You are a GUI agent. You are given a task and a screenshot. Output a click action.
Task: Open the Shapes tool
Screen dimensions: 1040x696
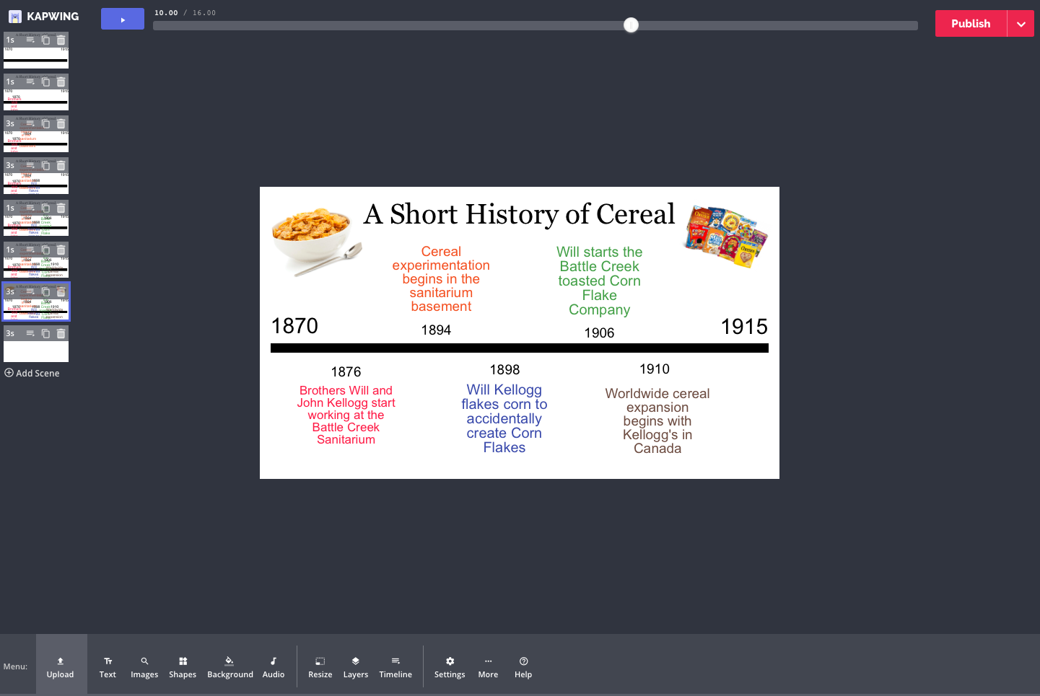[183, 666]
